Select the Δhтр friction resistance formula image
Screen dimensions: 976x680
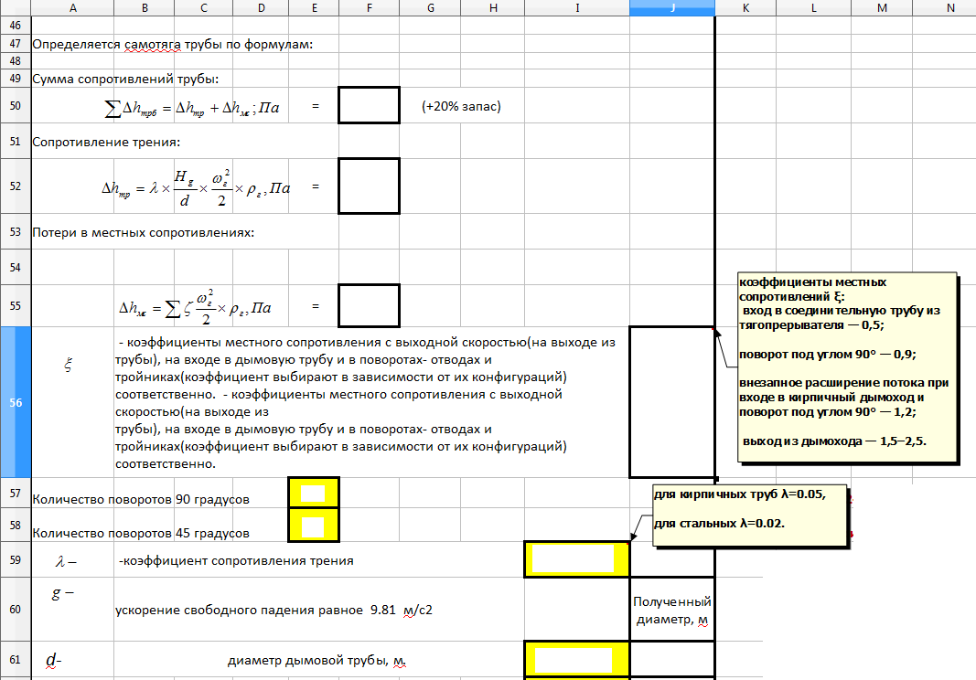(196, 186)
